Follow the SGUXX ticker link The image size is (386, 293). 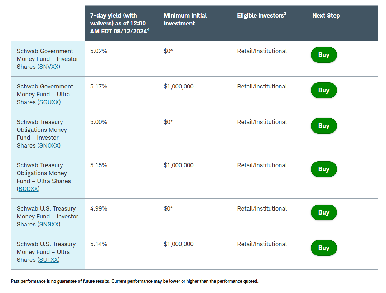(49, 102)
